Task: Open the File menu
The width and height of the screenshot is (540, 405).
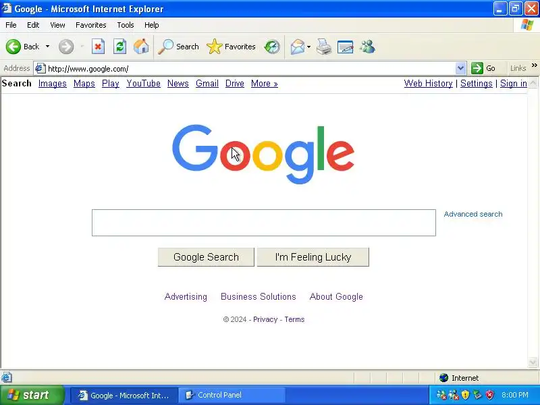Action: tap(11, 25)
